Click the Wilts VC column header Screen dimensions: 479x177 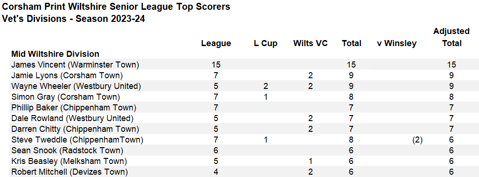[x=310, y=44]
